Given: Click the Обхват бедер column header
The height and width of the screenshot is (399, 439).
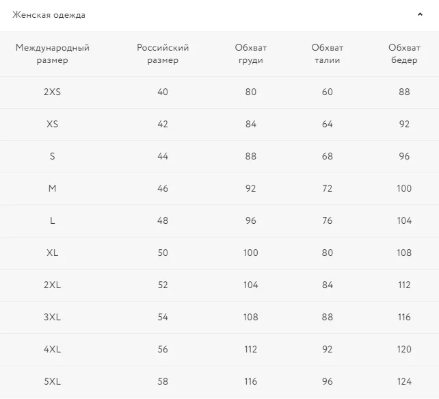Looking at the screenshot, I should (404, 54).
